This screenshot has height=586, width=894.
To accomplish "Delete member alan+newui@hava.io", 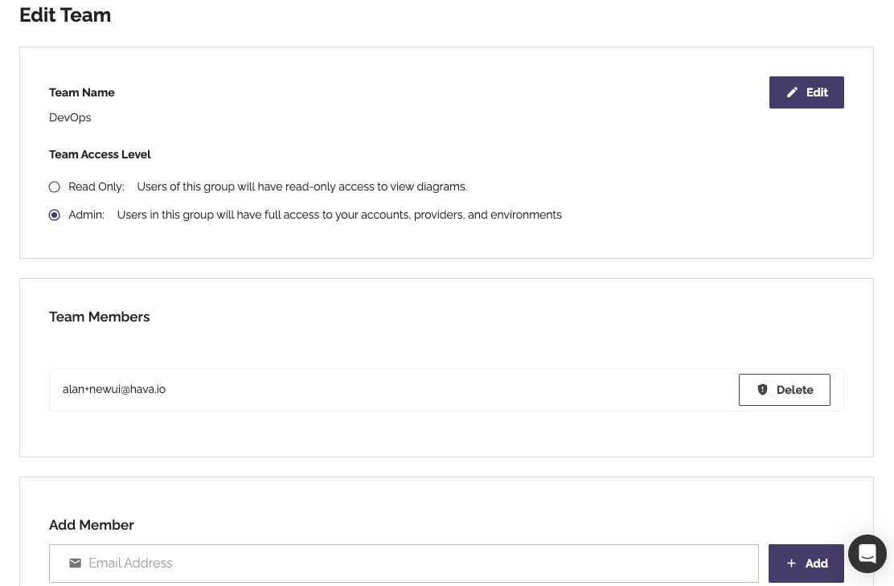I will point(785,390).
